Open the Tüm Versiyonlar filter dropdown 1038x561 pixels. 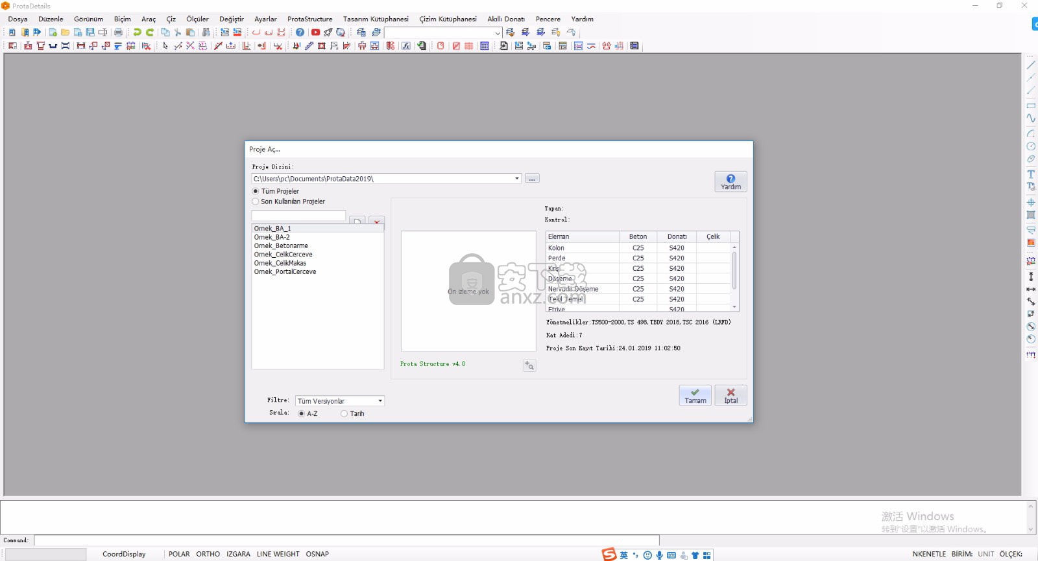380,401
